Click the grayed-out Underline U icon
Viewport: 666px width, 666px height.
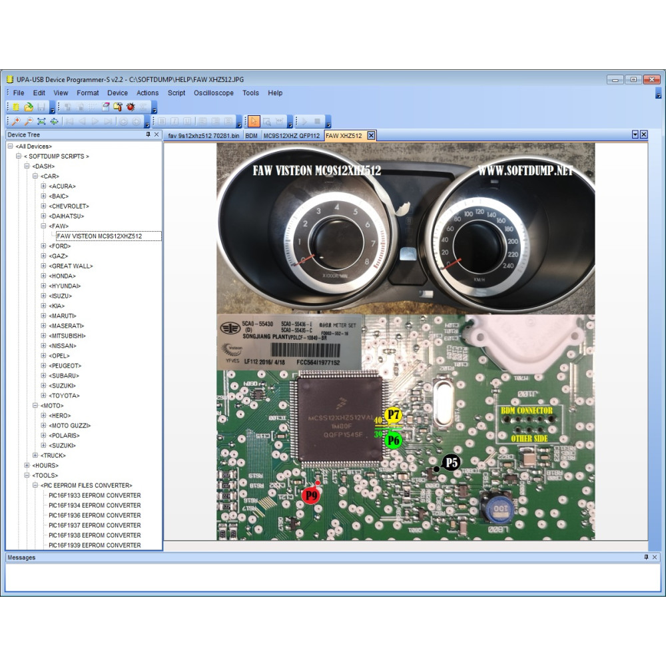[187, 121]
